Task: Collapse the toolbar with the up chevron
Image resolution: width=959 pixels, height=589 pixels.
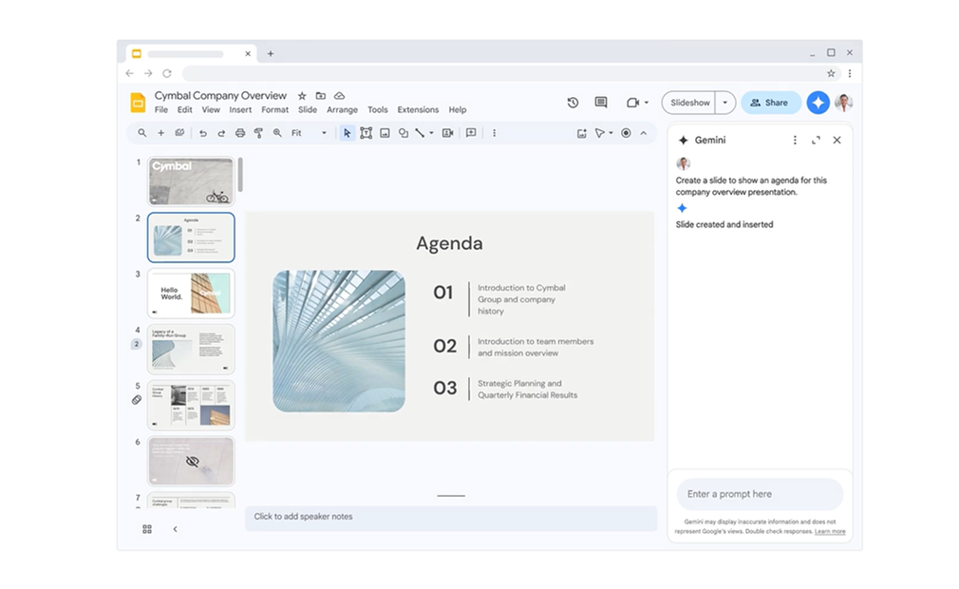Action: tap(643, 133)
